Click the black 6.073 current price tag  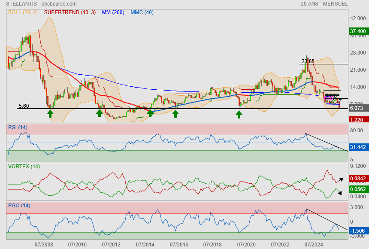[x=357, y=109]
